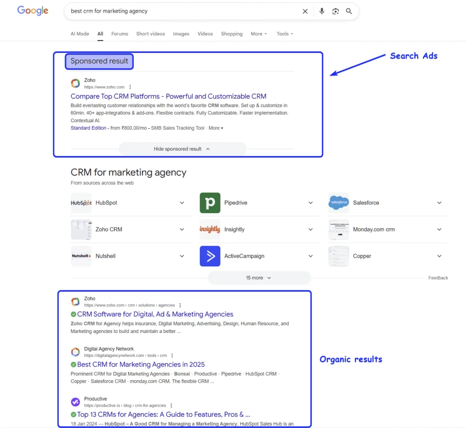Open Compare Top CRM Platforms ad link
This screenshot has width=466, height=428.
tap(168, 97)
